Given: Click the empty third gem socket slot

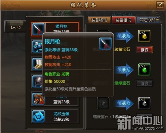Looking at the screenshot, I should (x=103, y=103).
